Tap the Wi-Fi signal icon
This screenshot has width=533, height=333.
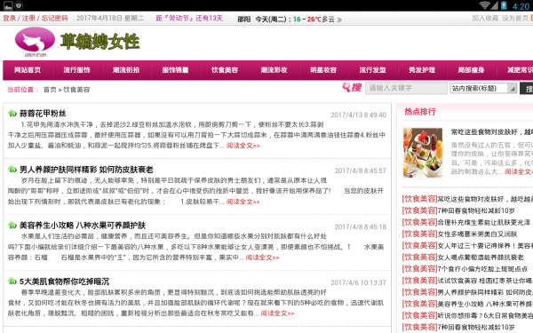click(484, 5)
